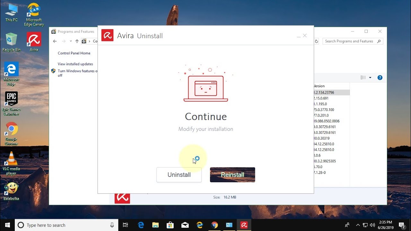Select version row 10.0.30319
The width and height of the screenshot is (411, 231).
coord(332,138)
